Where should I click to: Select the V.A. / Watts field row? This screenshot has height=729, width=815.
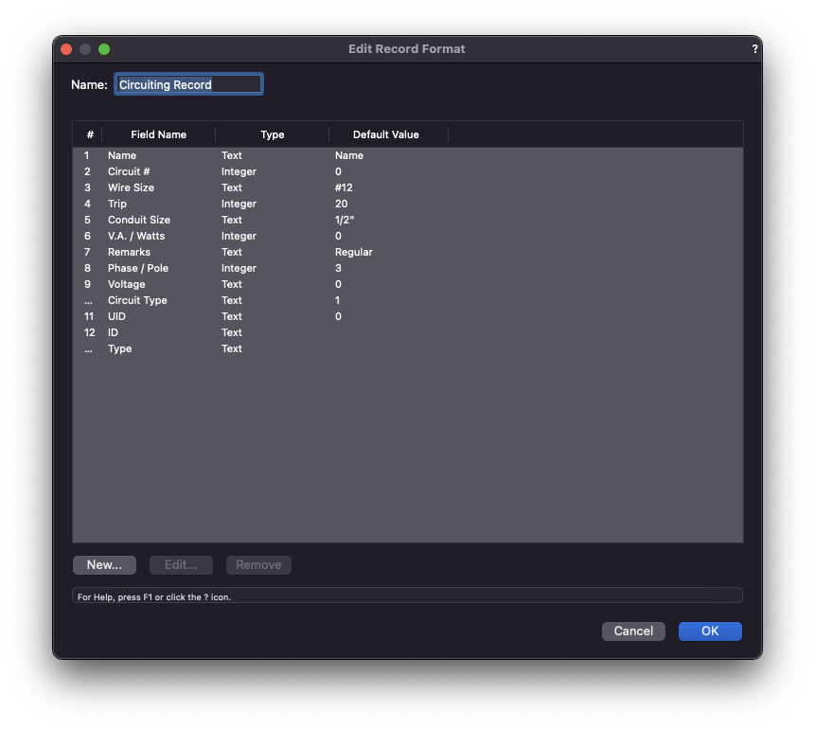(x=136, y=236)
